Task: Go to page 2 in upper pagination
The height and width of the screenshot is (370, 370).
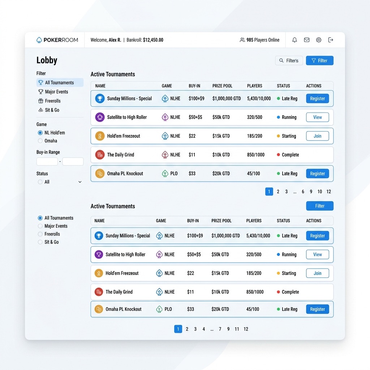Action: (278, 192)
